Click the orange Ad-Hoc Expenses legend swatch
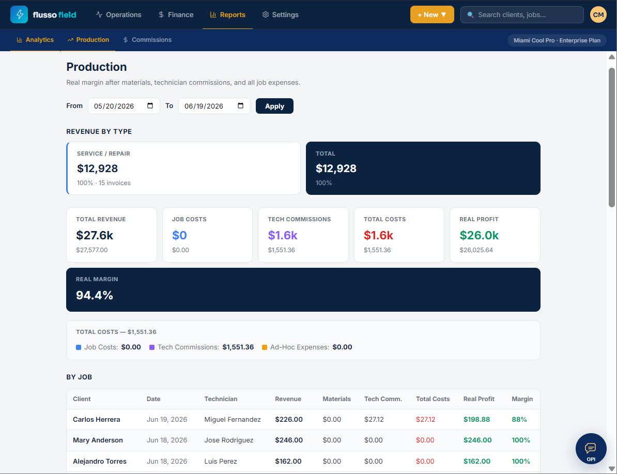The image size is (617, 474). pos(265,347)
